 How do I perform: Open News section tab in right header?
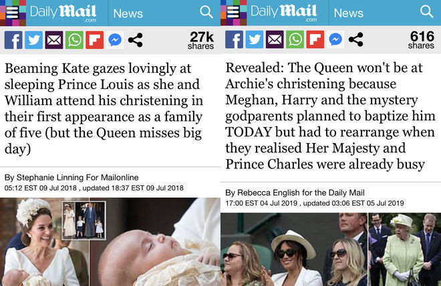[349, 13]
